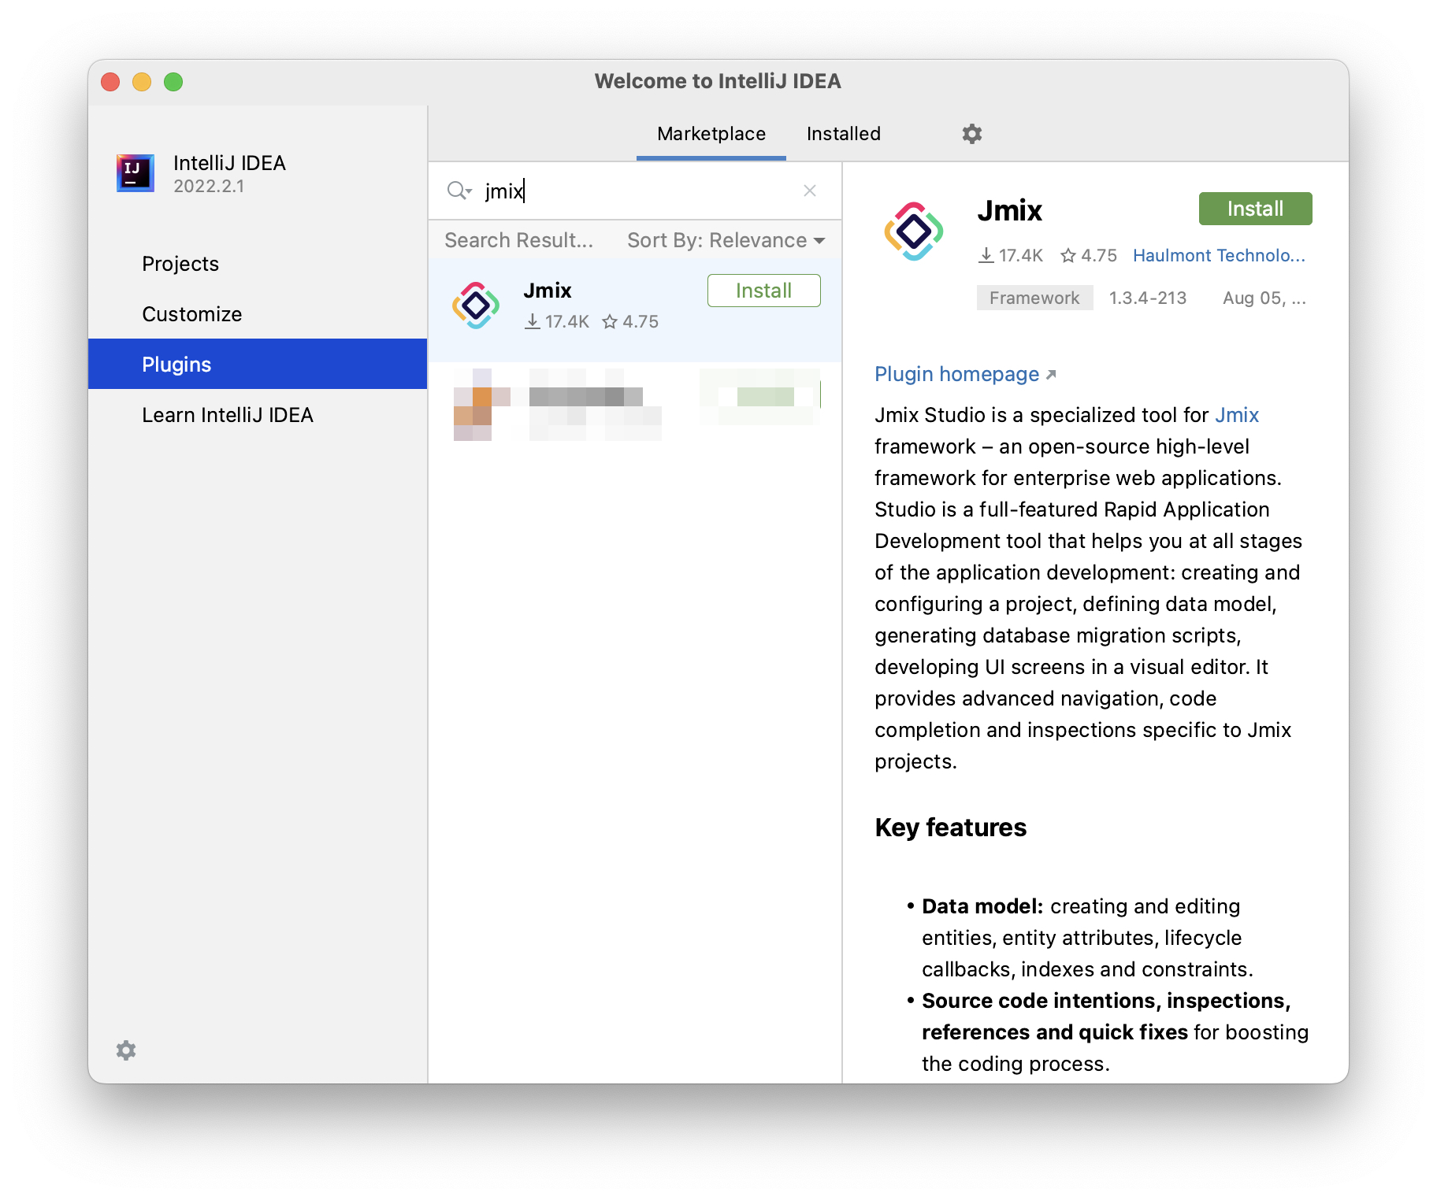Click the large Jmix logo in details
This screenshot has width=1437, height=1200.
click(913, 231)
